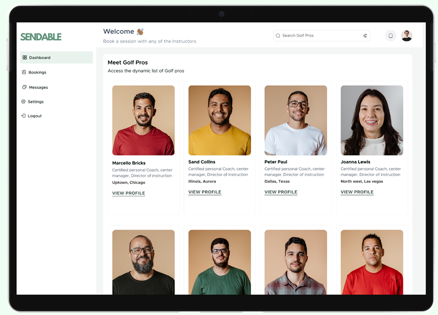The width and height of the screenshot is (438, 315).
Task: Open Joanna Lewis' profile link
Action: (357, 191)
